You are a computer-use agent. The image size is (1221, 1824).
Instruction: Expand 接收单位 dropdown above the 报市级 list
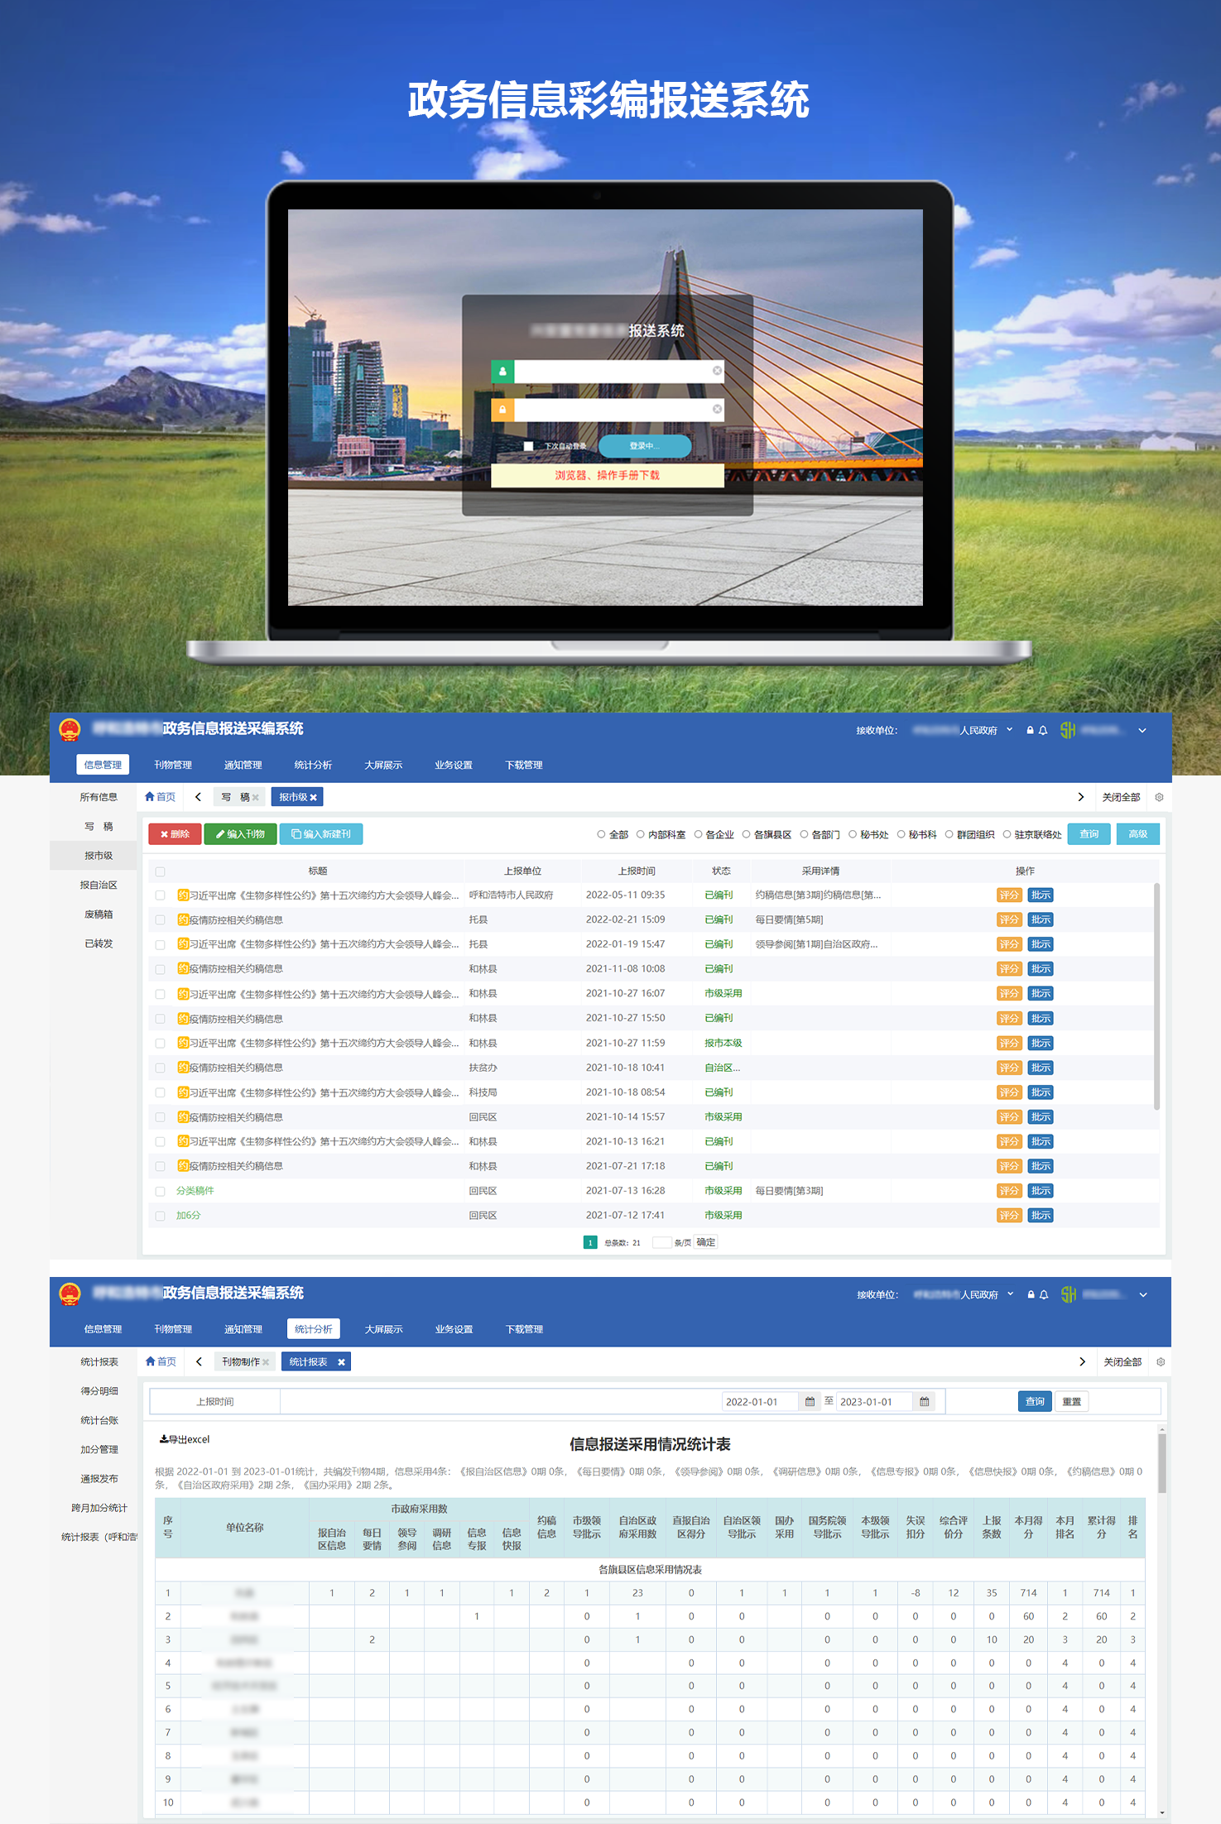click(1009, 730)
